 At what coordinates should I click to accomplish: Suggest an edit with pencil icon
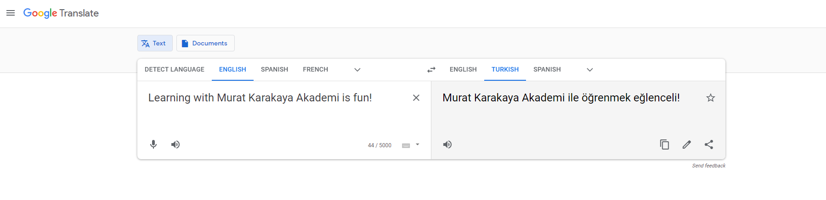687,144
